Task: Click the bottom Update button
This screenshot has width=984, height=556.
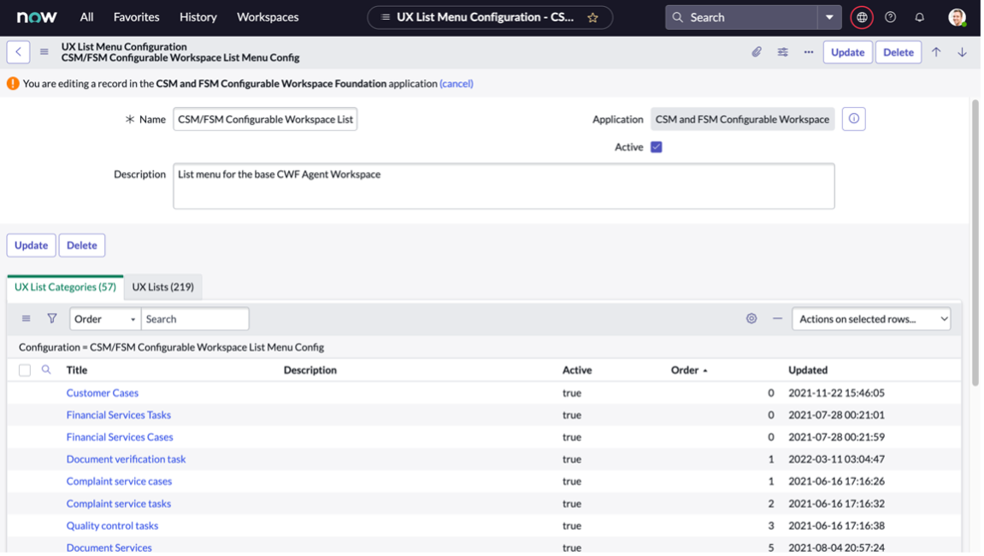Action: point(31,245)
